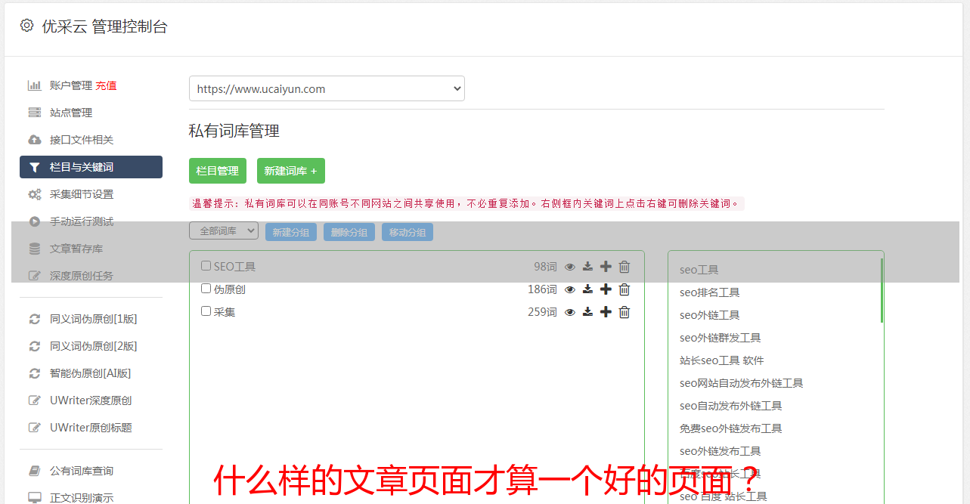Click the 移动分组 button
The width and height of the screenshot is (970, 504).
click(x=408, y=232)
